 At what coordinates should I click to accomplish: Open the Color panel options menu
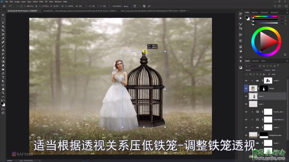click(287, 13)
